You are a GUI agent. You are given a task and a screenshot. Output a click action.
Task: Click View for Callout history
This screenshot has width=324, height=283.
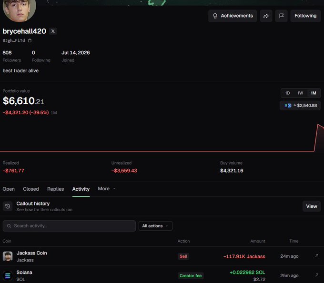(312, 206)
